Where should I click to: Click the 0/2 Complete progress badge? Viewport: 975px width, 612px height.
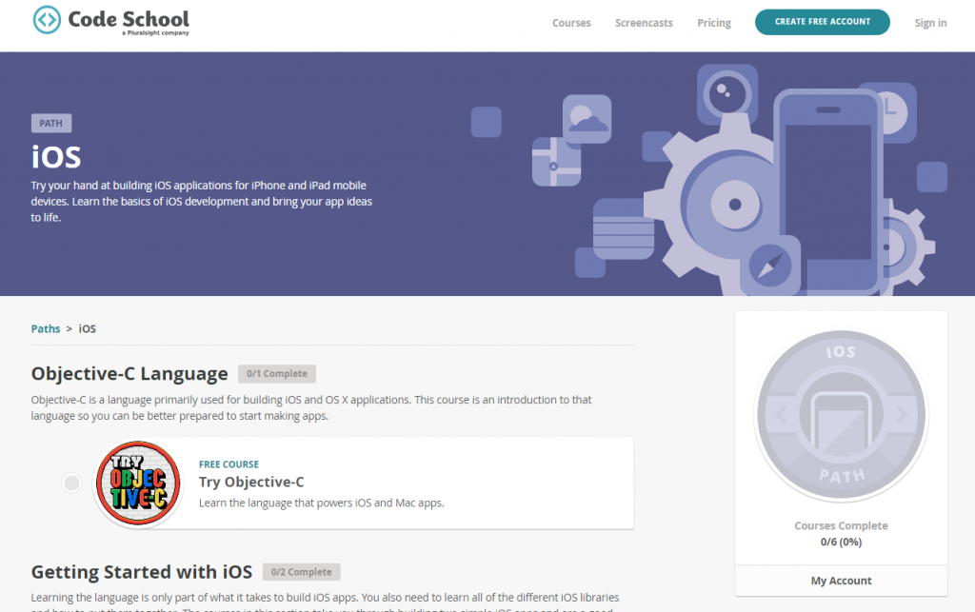pos(301,572)
